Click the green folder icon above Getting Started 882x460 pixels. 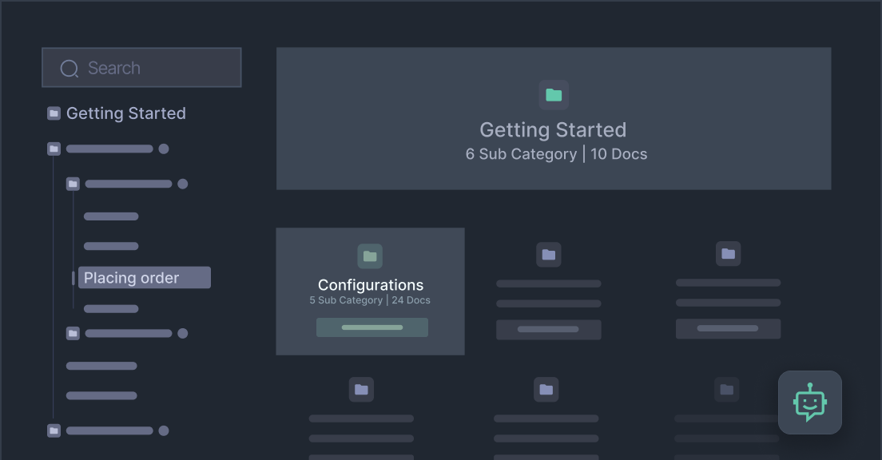(554, 95)
